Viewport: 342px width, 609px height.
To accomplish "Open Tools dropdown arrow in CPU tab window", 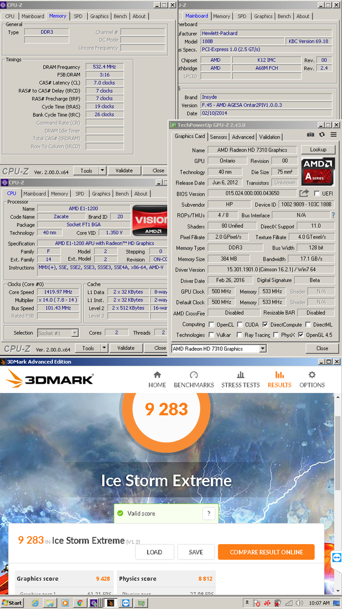I will point(104,348).
